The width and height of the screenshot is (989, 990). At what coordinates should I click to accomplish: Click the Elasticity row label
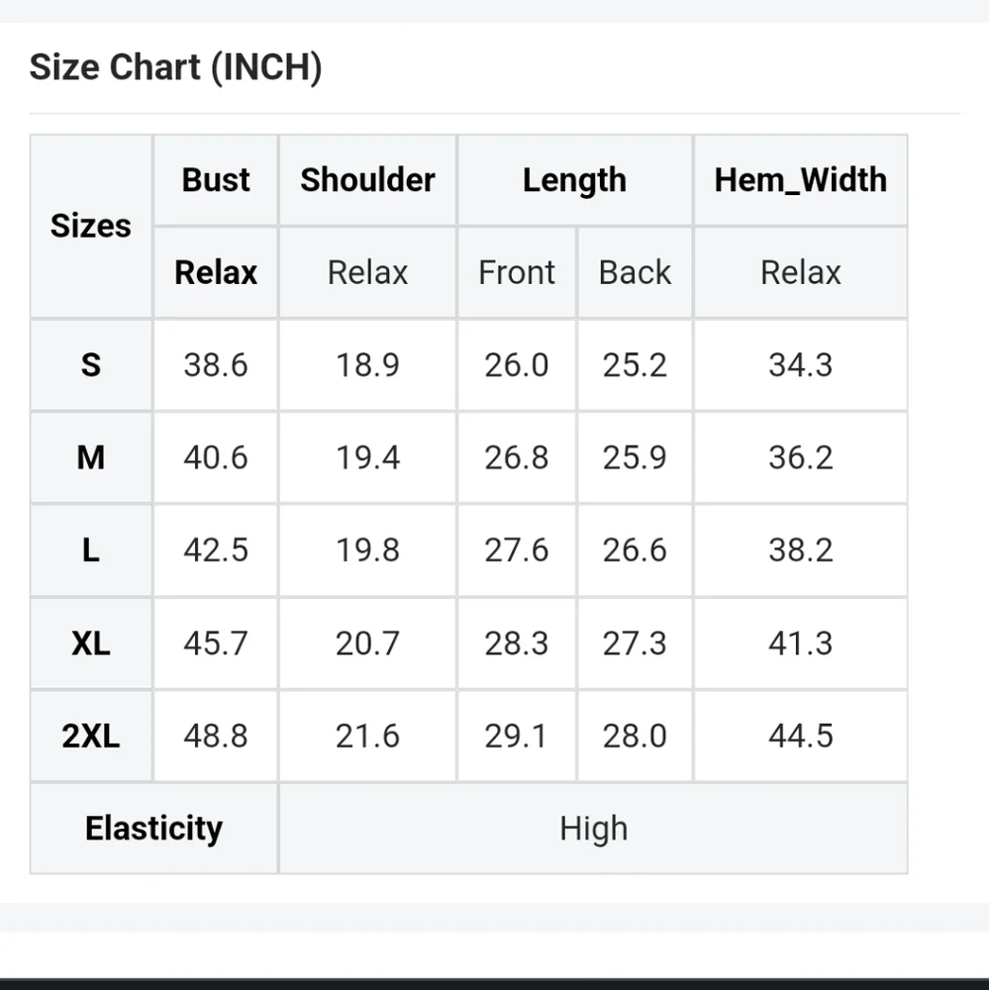153,829
